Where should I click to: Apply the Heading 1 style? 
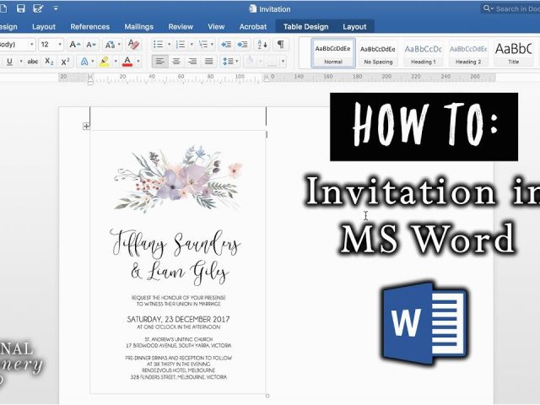click(x=423, y=53)
